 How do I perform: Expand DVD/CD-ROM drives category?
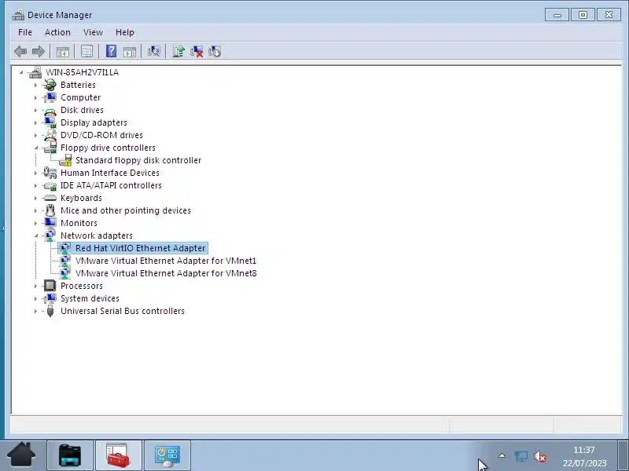(35, 135)
